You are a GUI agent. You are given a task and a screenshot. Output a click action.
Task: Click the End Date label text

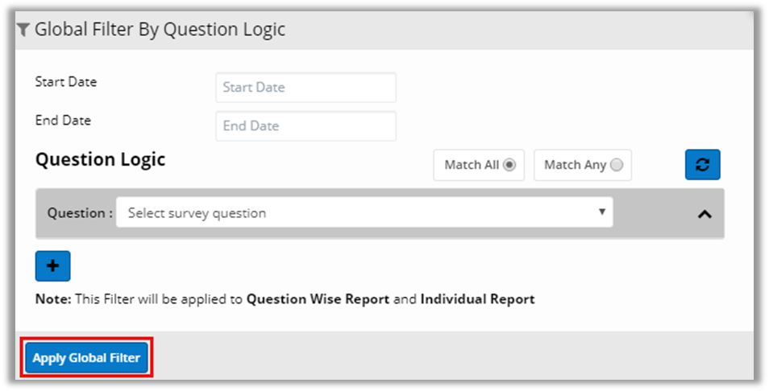click(63, 120)
